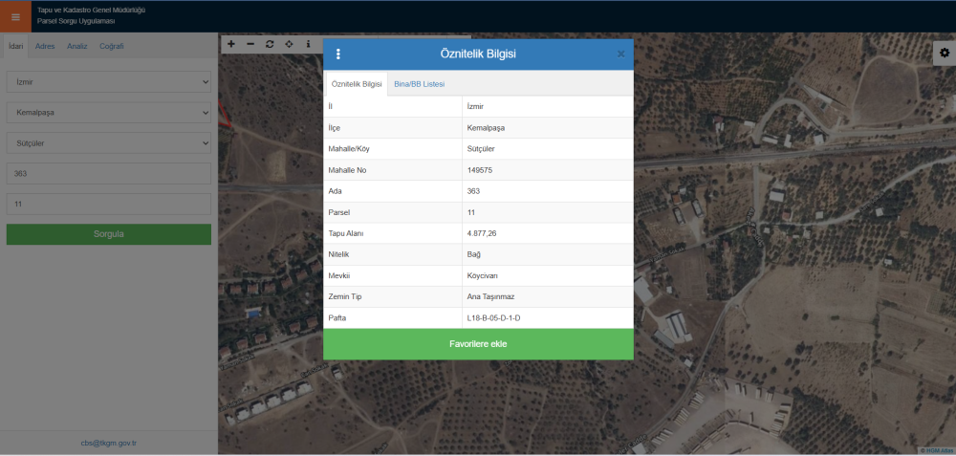This screenshot has width=956, height=456.
Task: Click the info icon in map toolbar
Action: 308,44
